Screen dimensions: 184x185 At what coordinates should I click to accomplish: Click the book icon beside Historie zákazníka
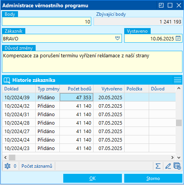click(7, 80)
